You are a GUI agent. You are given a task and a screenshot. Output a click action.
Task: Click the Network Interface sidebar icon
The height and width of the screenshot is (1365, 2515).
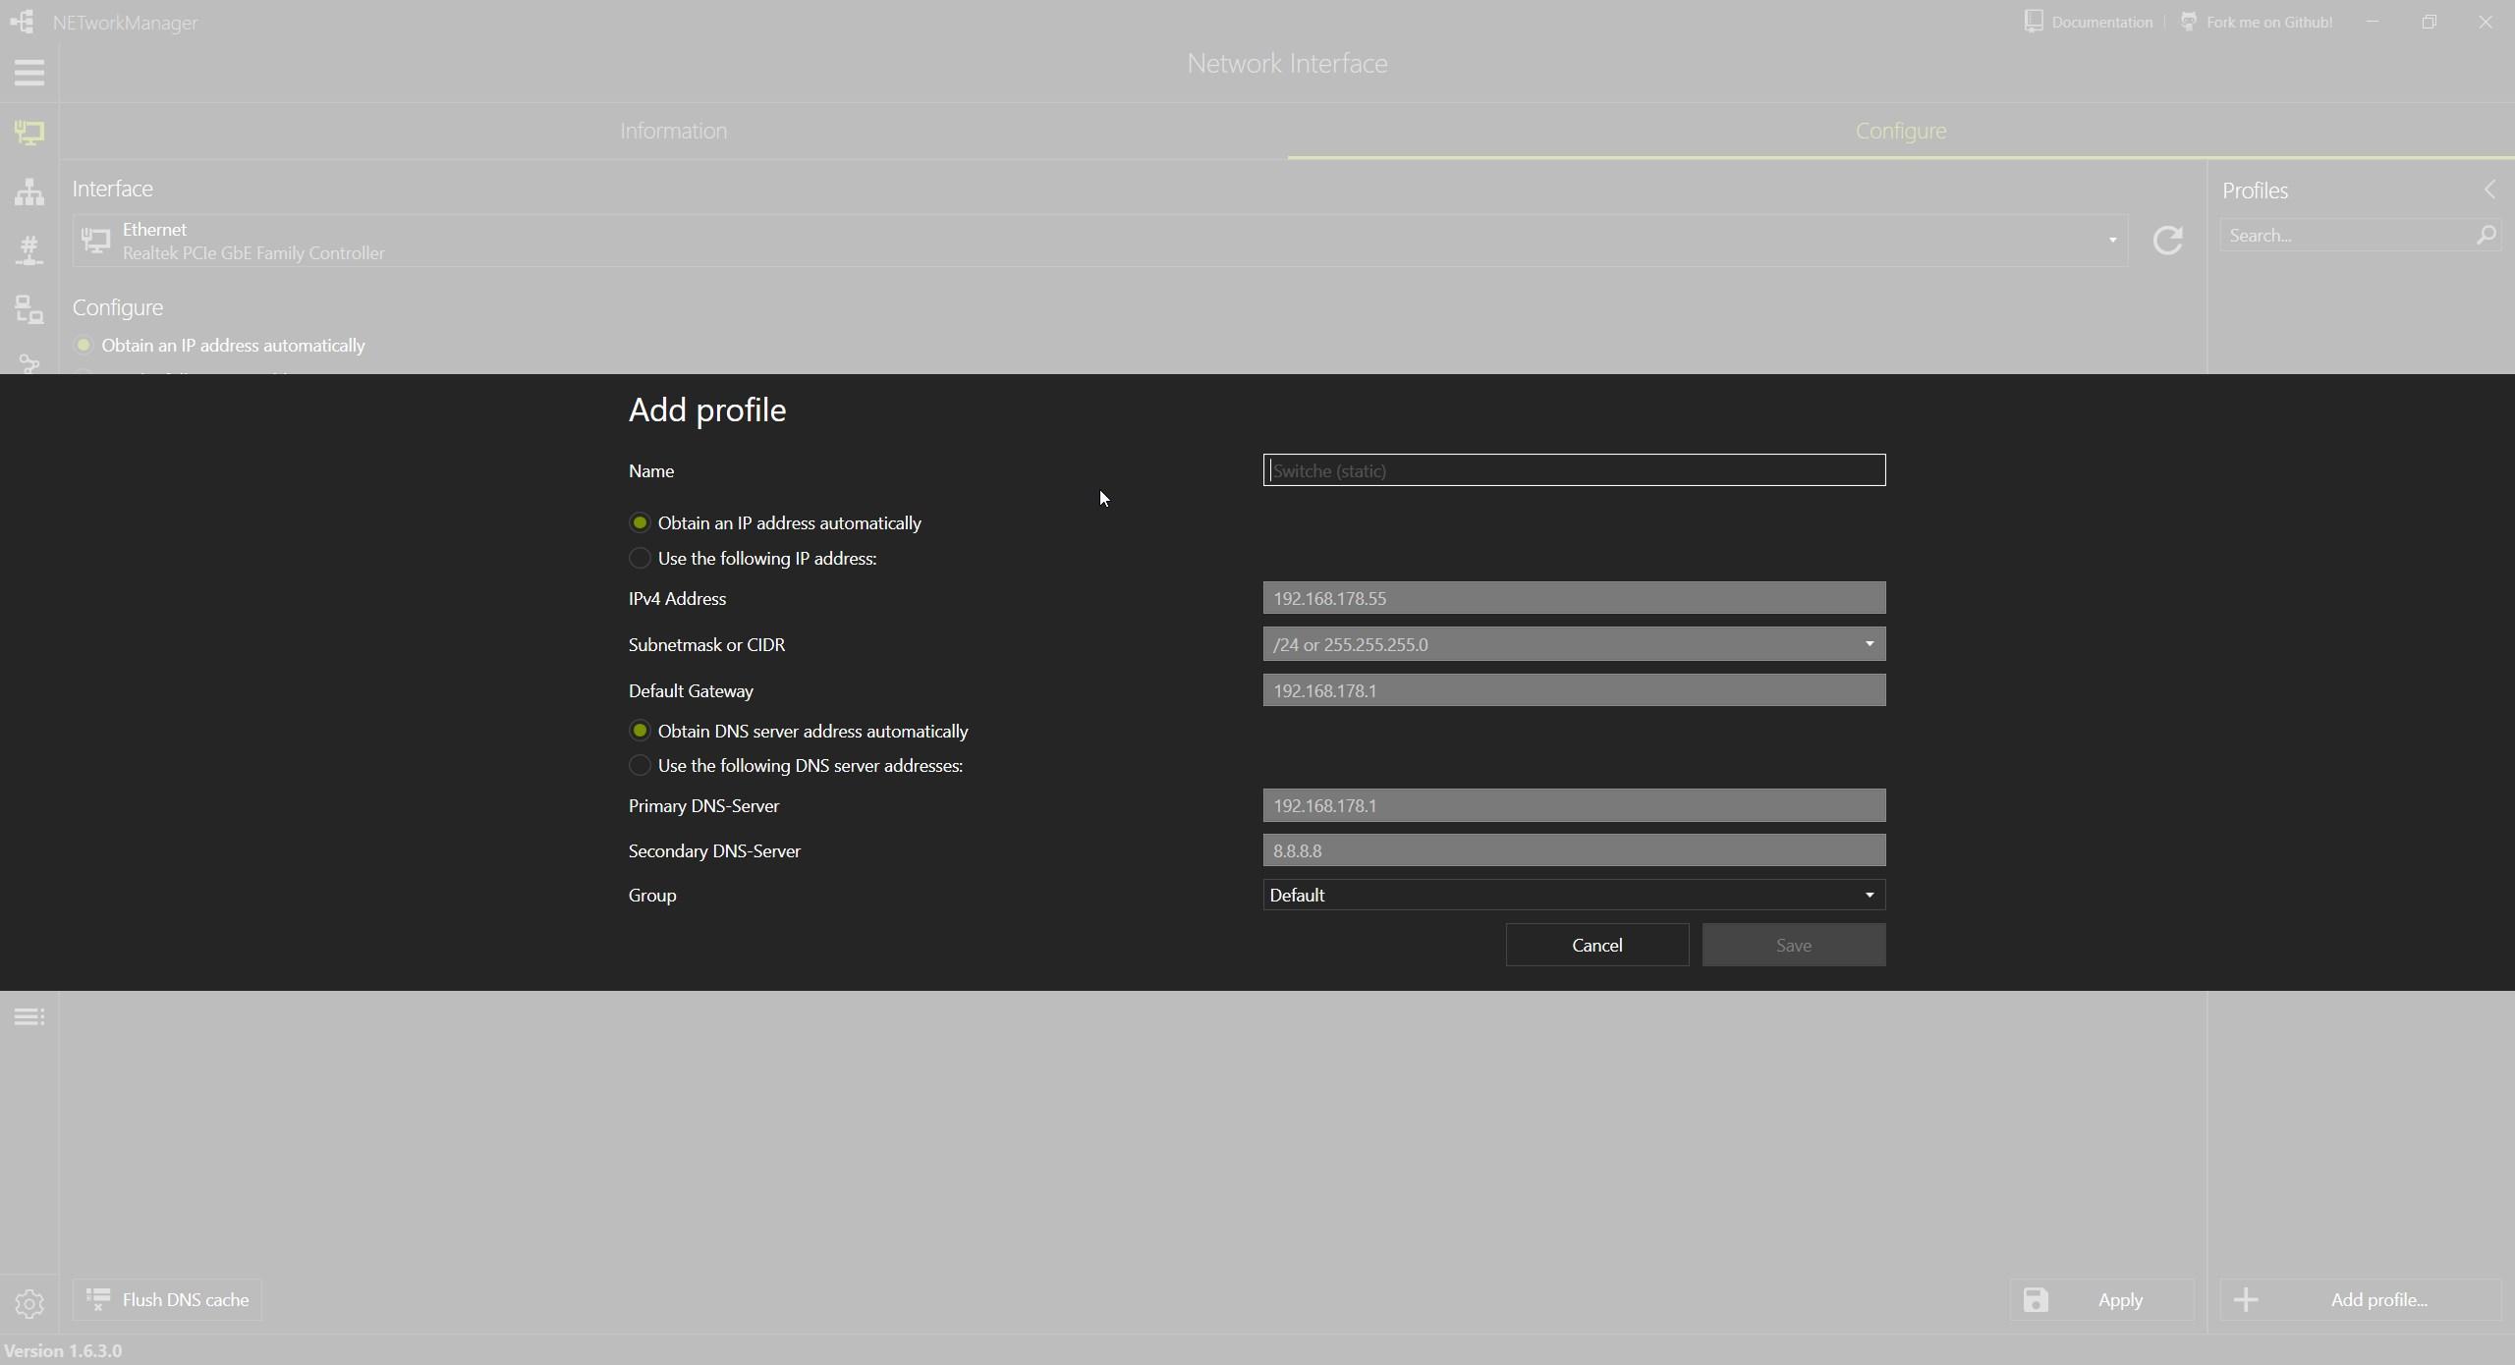point(28,132)
